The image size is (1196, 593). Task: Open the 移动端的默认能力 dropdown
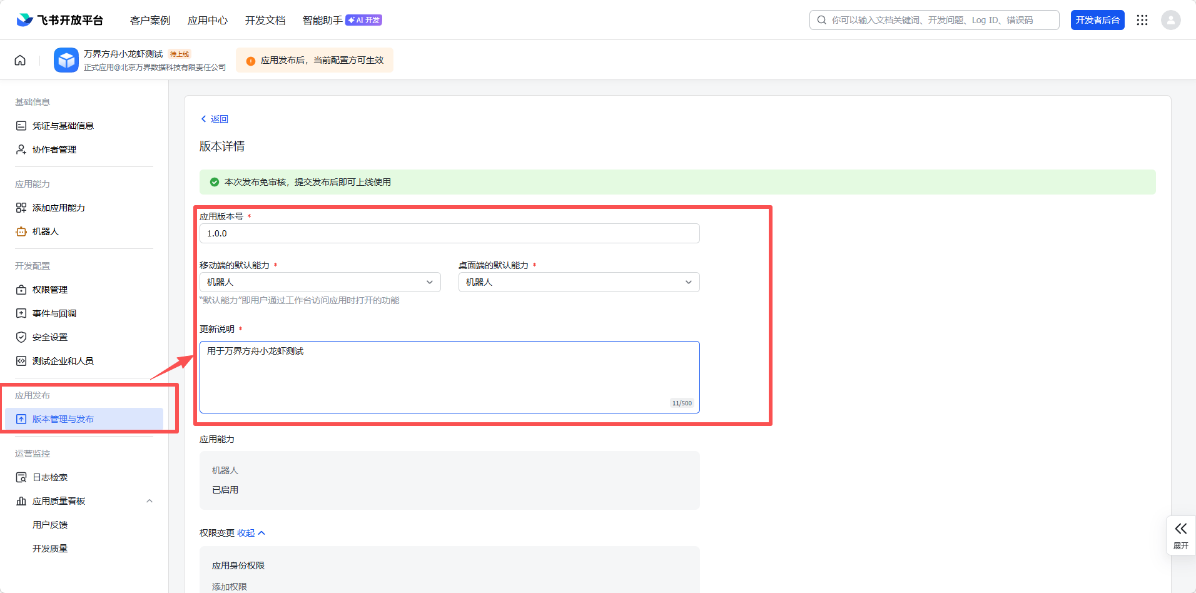[320, 282]
